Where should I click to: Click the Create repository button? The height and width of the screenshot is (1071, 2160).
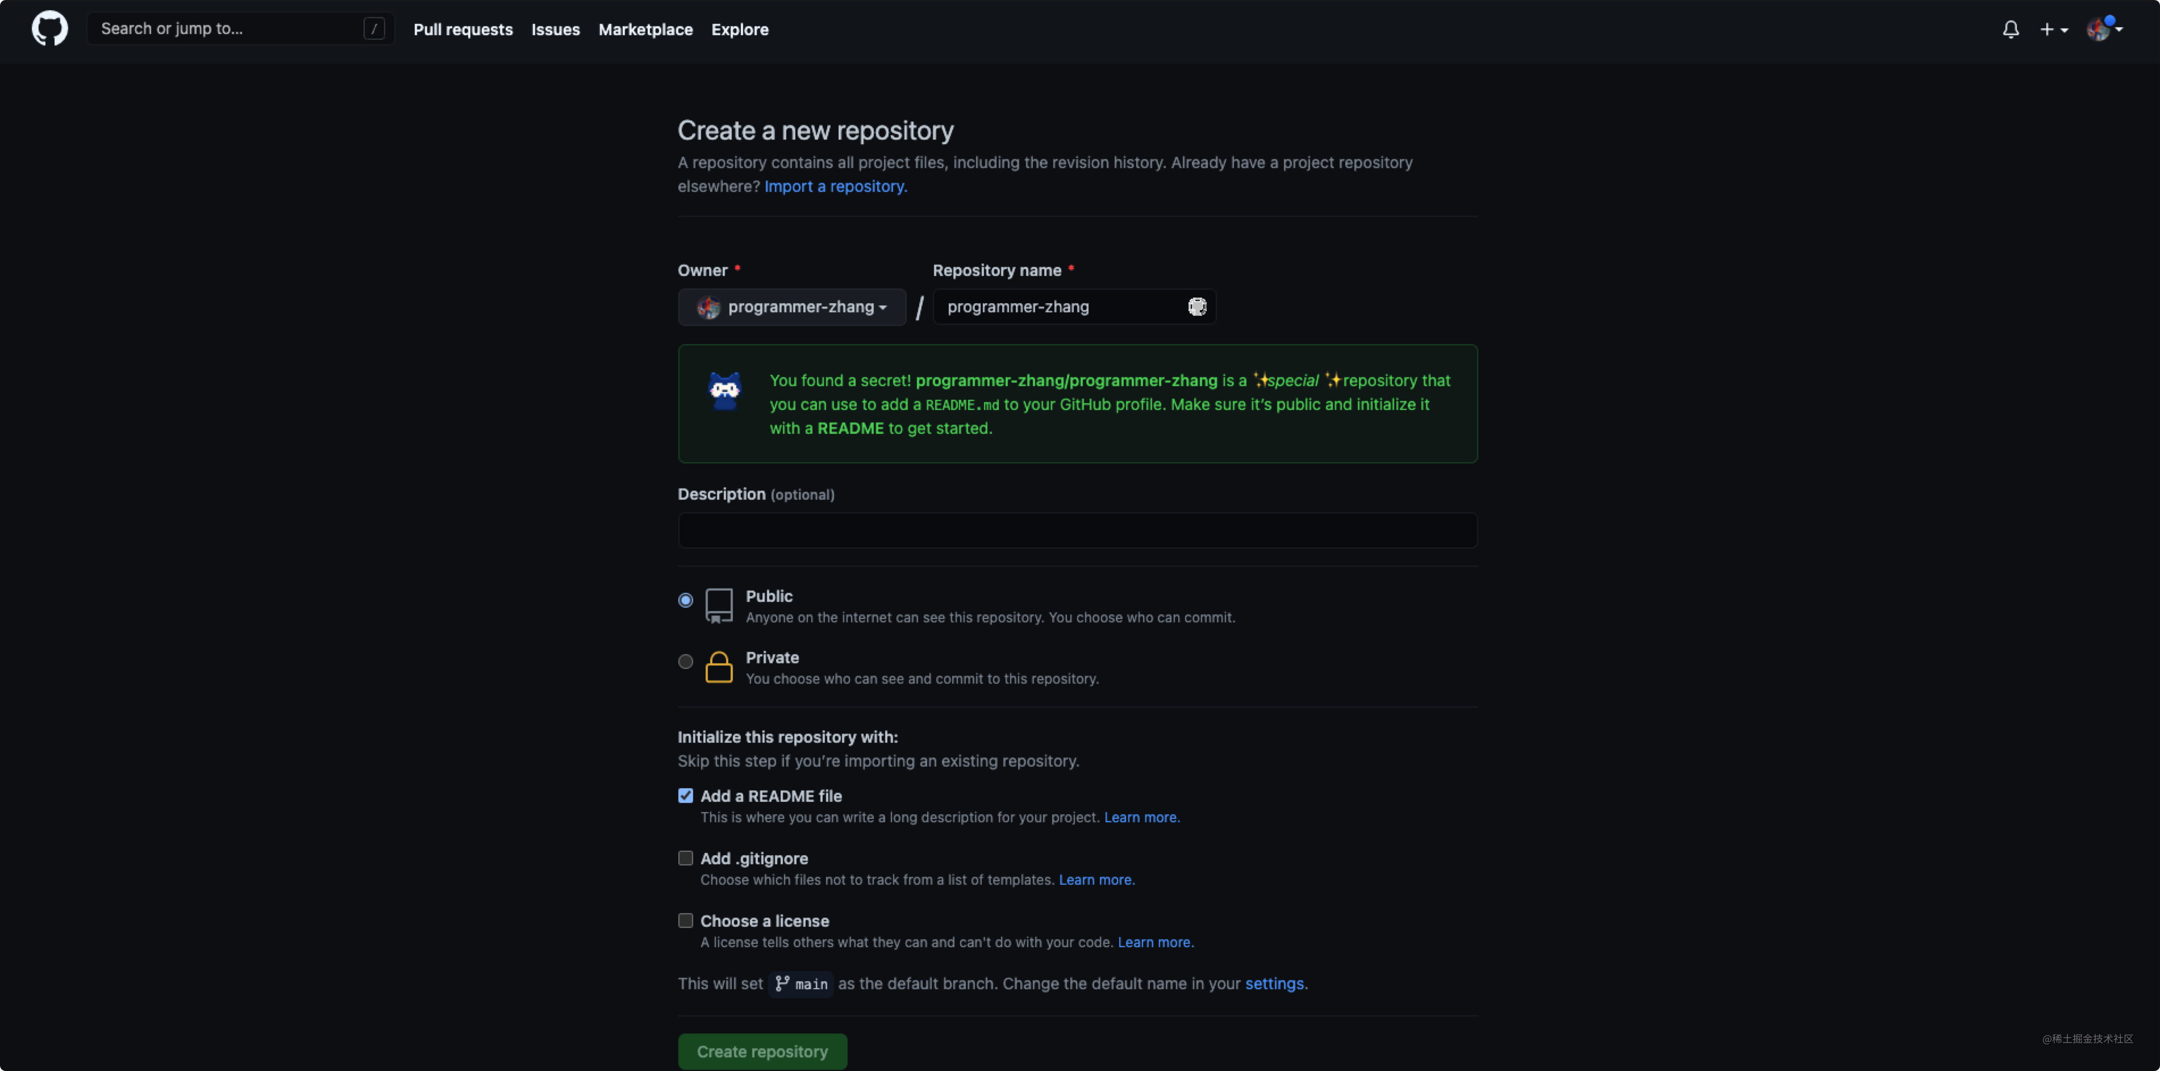762,1051
